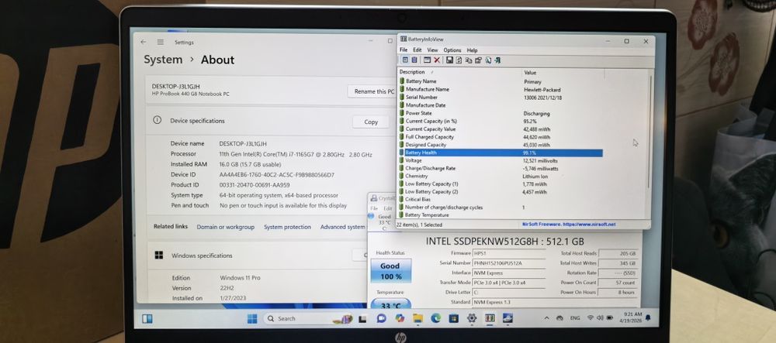Image resolution: width=776 pixels, height=343 pixels.
Task: Open Chat app from taskbar
Action: click(x=381, y=318)
